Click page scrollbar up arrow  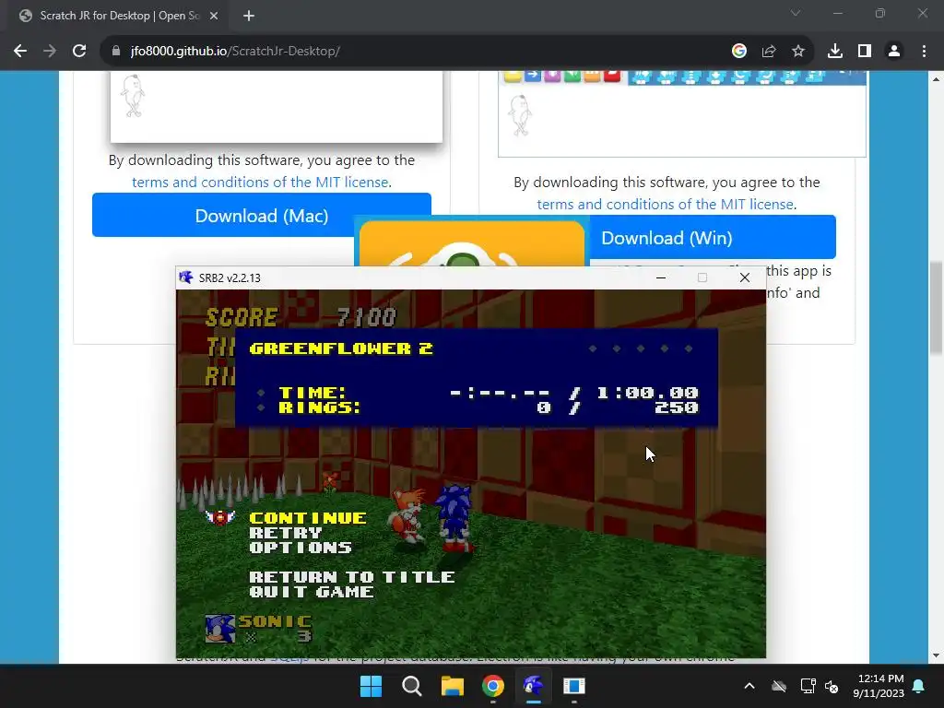936,79
